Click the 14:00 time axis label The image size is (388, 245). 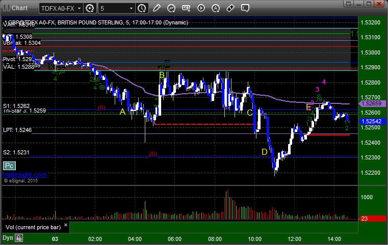[334, 239]
